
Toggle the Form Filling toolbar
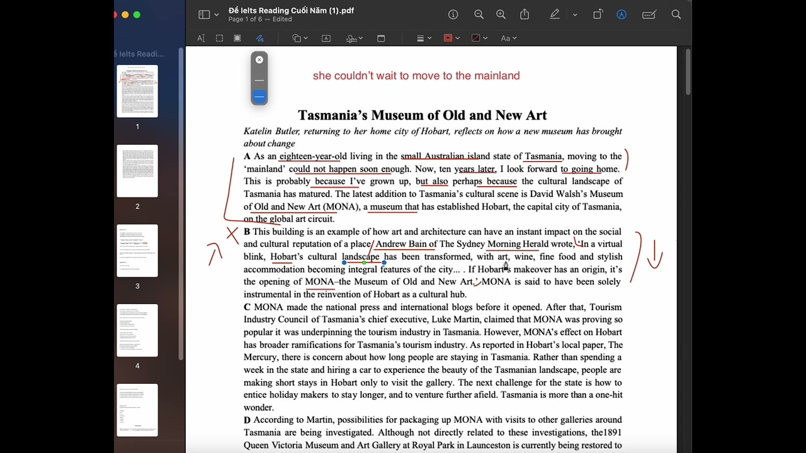(649, 14)
